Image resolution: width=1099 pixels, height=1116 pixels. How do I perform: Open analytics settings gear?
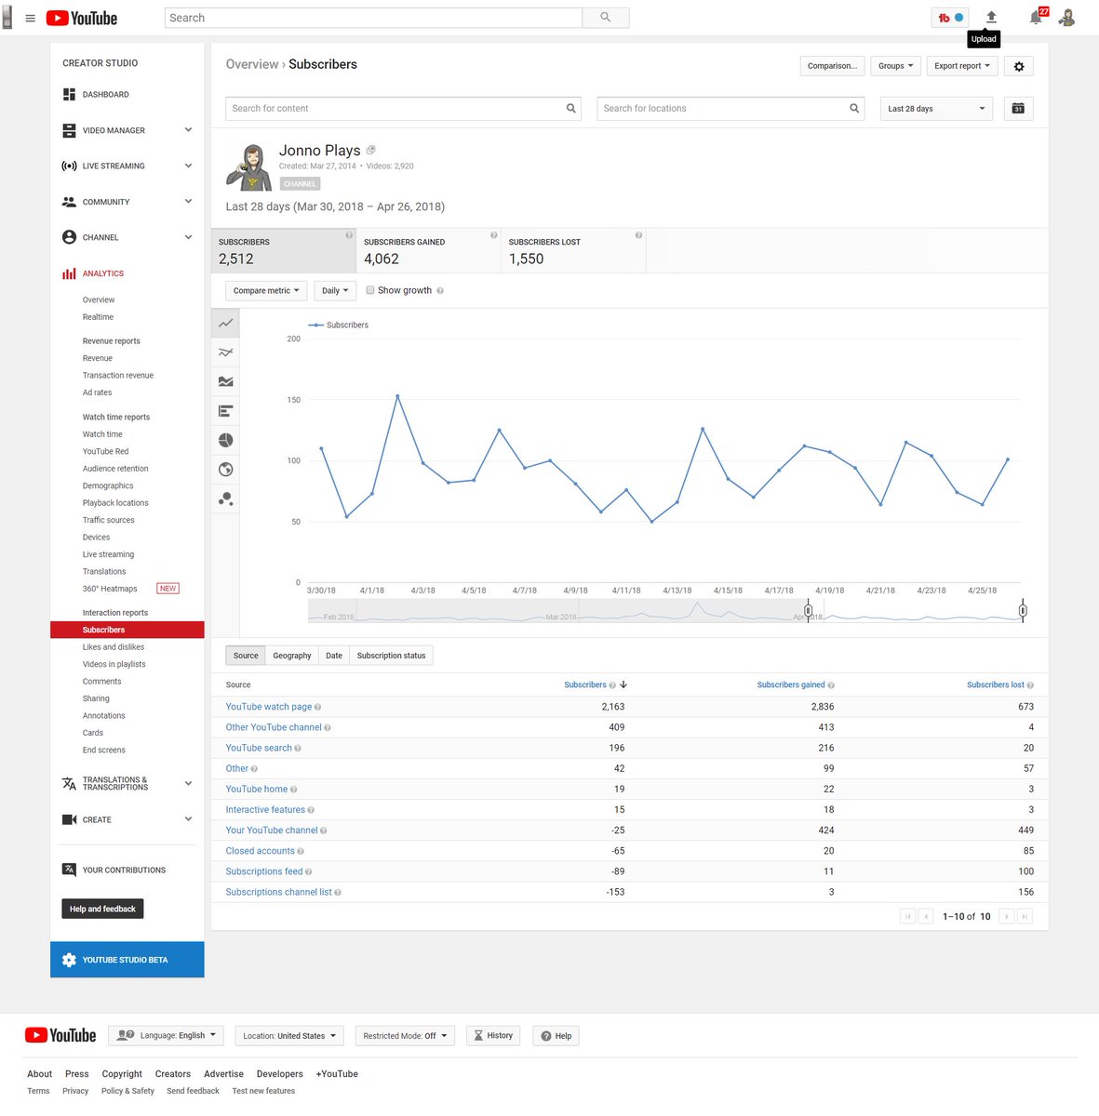[x=1019, y=66]
